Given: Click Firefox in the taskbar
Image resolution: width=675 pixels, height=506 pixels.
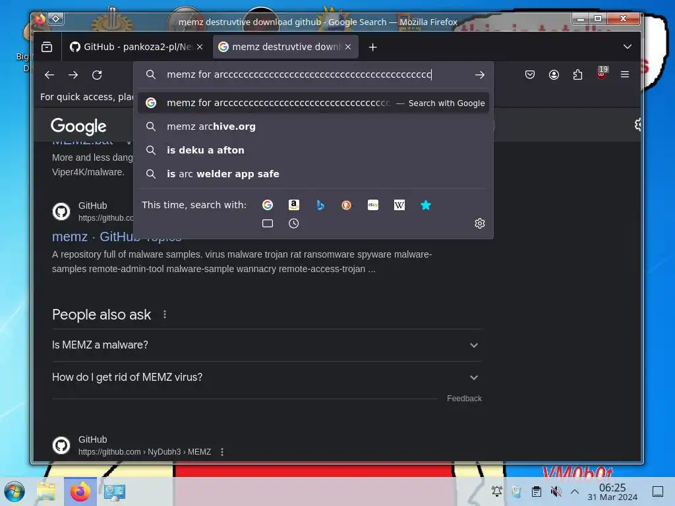Looking at the screenshot, I should coord(80,492).
